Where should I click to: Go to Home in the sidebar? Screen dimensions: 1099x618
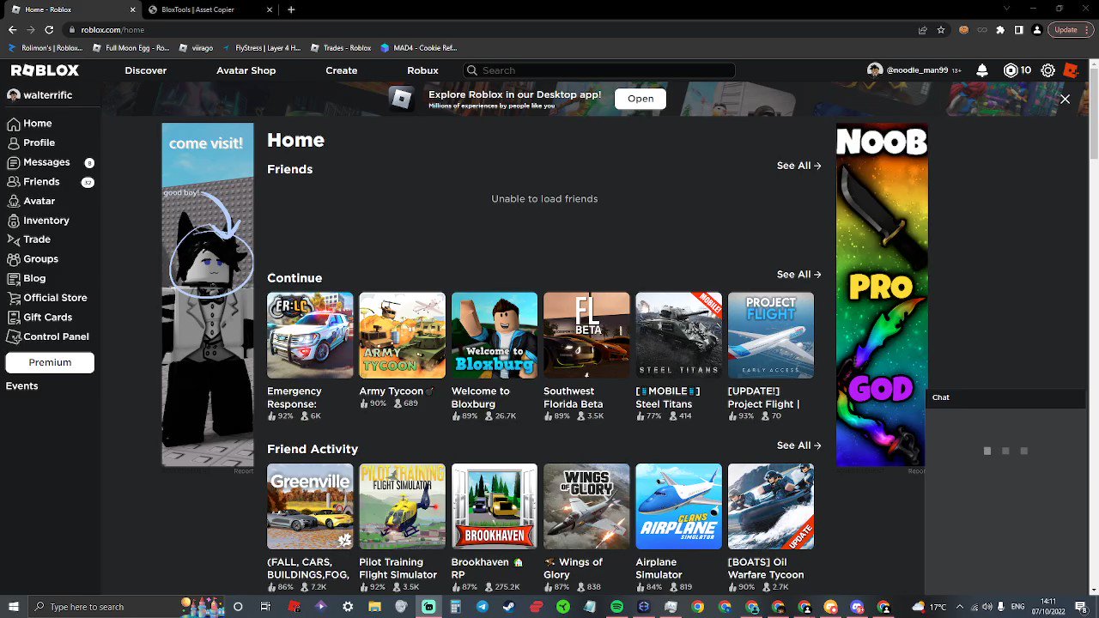[30, 124]
